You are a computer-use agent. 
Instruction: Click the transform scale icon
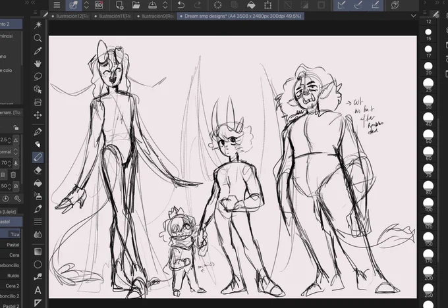[267, 5]
